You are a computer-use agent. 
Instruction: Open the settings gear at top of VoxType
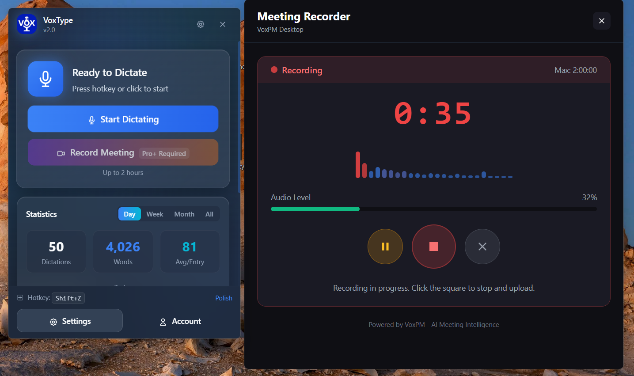click(x=200, y=24)
